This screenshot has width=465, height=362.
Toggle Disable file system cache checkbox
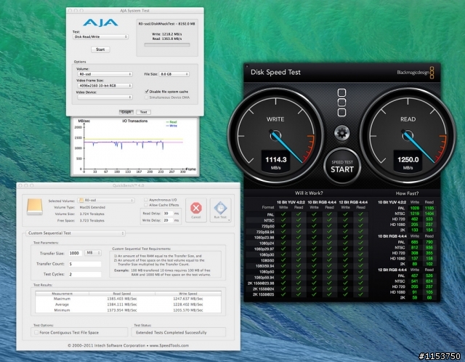pos(147,92)
